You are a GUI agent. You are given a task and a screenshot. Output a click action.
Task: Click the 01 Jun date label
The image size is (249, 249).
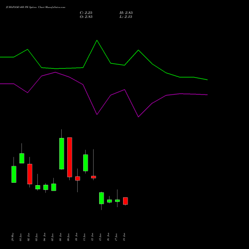pyautogui.click(x=21, y=237)
